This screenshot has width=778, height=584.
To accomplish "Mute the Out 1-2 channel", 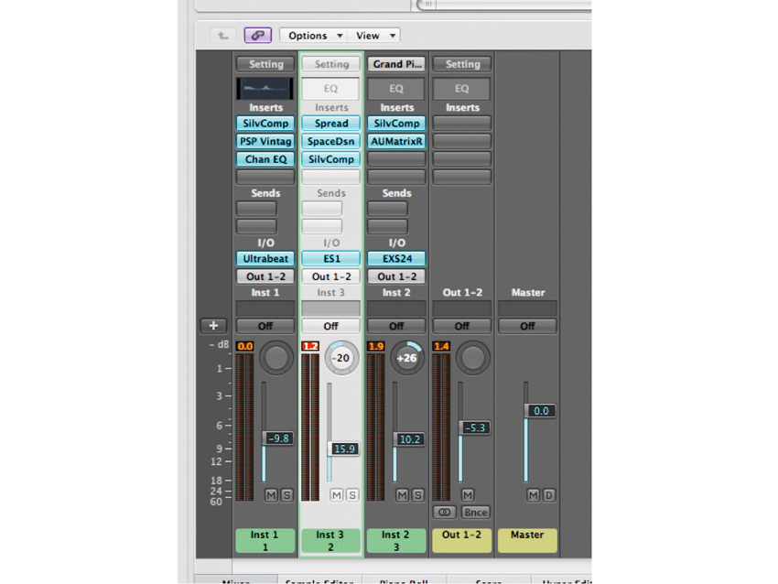I will (468, 494).
